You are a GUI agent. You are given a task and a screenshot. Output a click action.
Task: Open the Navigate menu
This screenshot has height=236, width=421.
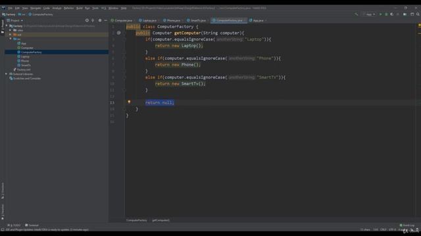pyautogui.click(x=36, y=8)
